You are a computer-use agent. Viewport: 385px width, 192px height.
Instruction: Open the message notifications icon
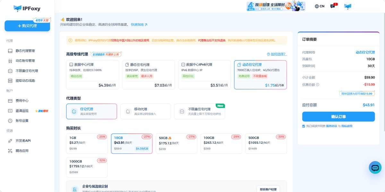click(x=332, y=6)
